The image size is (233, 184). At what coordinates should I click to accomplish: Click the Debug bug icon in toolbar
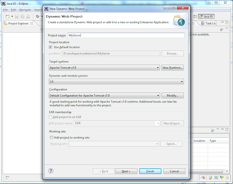pos(37,16)
